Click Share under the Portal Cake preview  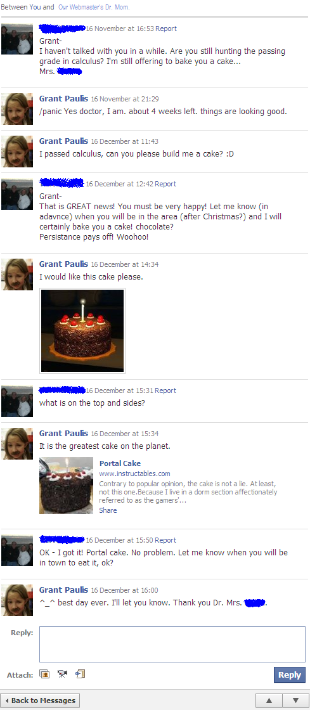pyautogui.click(x=108, y=510)
